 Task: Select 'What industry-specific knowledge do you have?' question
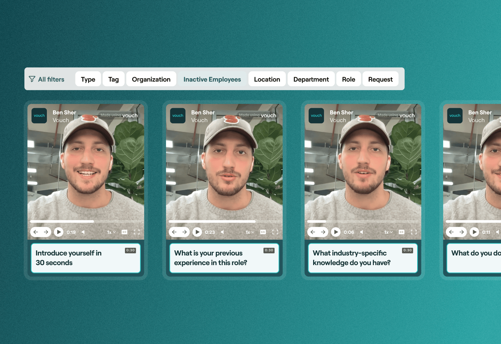(363, 258)
